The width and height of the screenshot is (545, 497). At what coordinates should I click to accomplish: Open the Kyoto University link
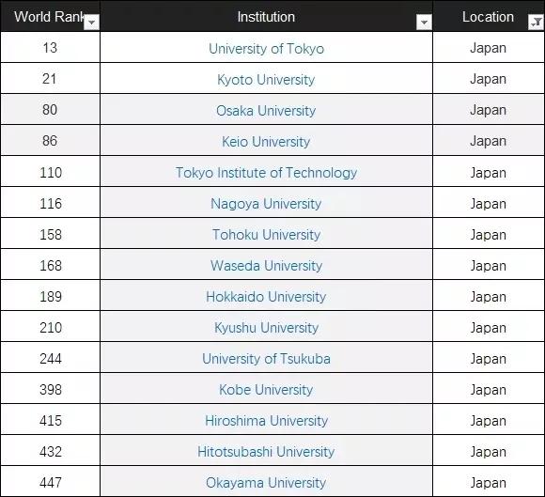point(266,80)
